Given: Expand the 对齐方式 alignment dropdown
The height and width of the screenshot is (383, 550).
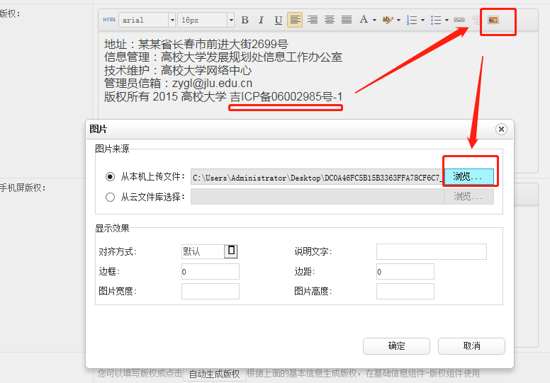Looking at the screenshot, I should click(x=231, y=251).
